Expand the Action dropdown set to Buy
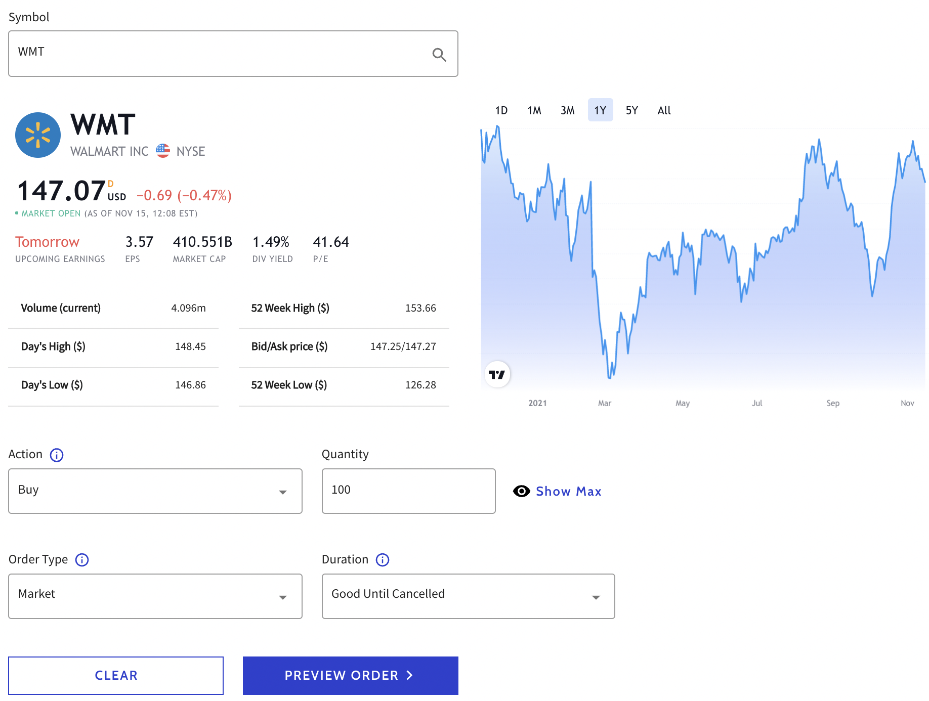Image resolution: width=929 pixels, height=701 pixels. pyautogui.click(x=155, y=491)
